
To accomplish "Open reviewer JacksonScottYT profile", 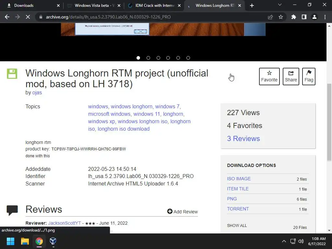I will [65, 223].
